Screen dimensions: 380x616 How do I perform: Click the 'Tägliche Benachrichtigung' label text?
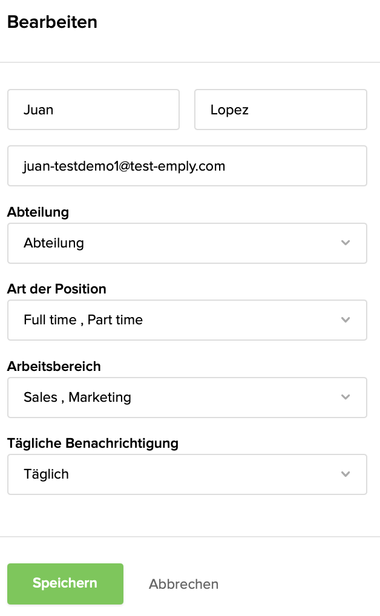coord(93,443)
